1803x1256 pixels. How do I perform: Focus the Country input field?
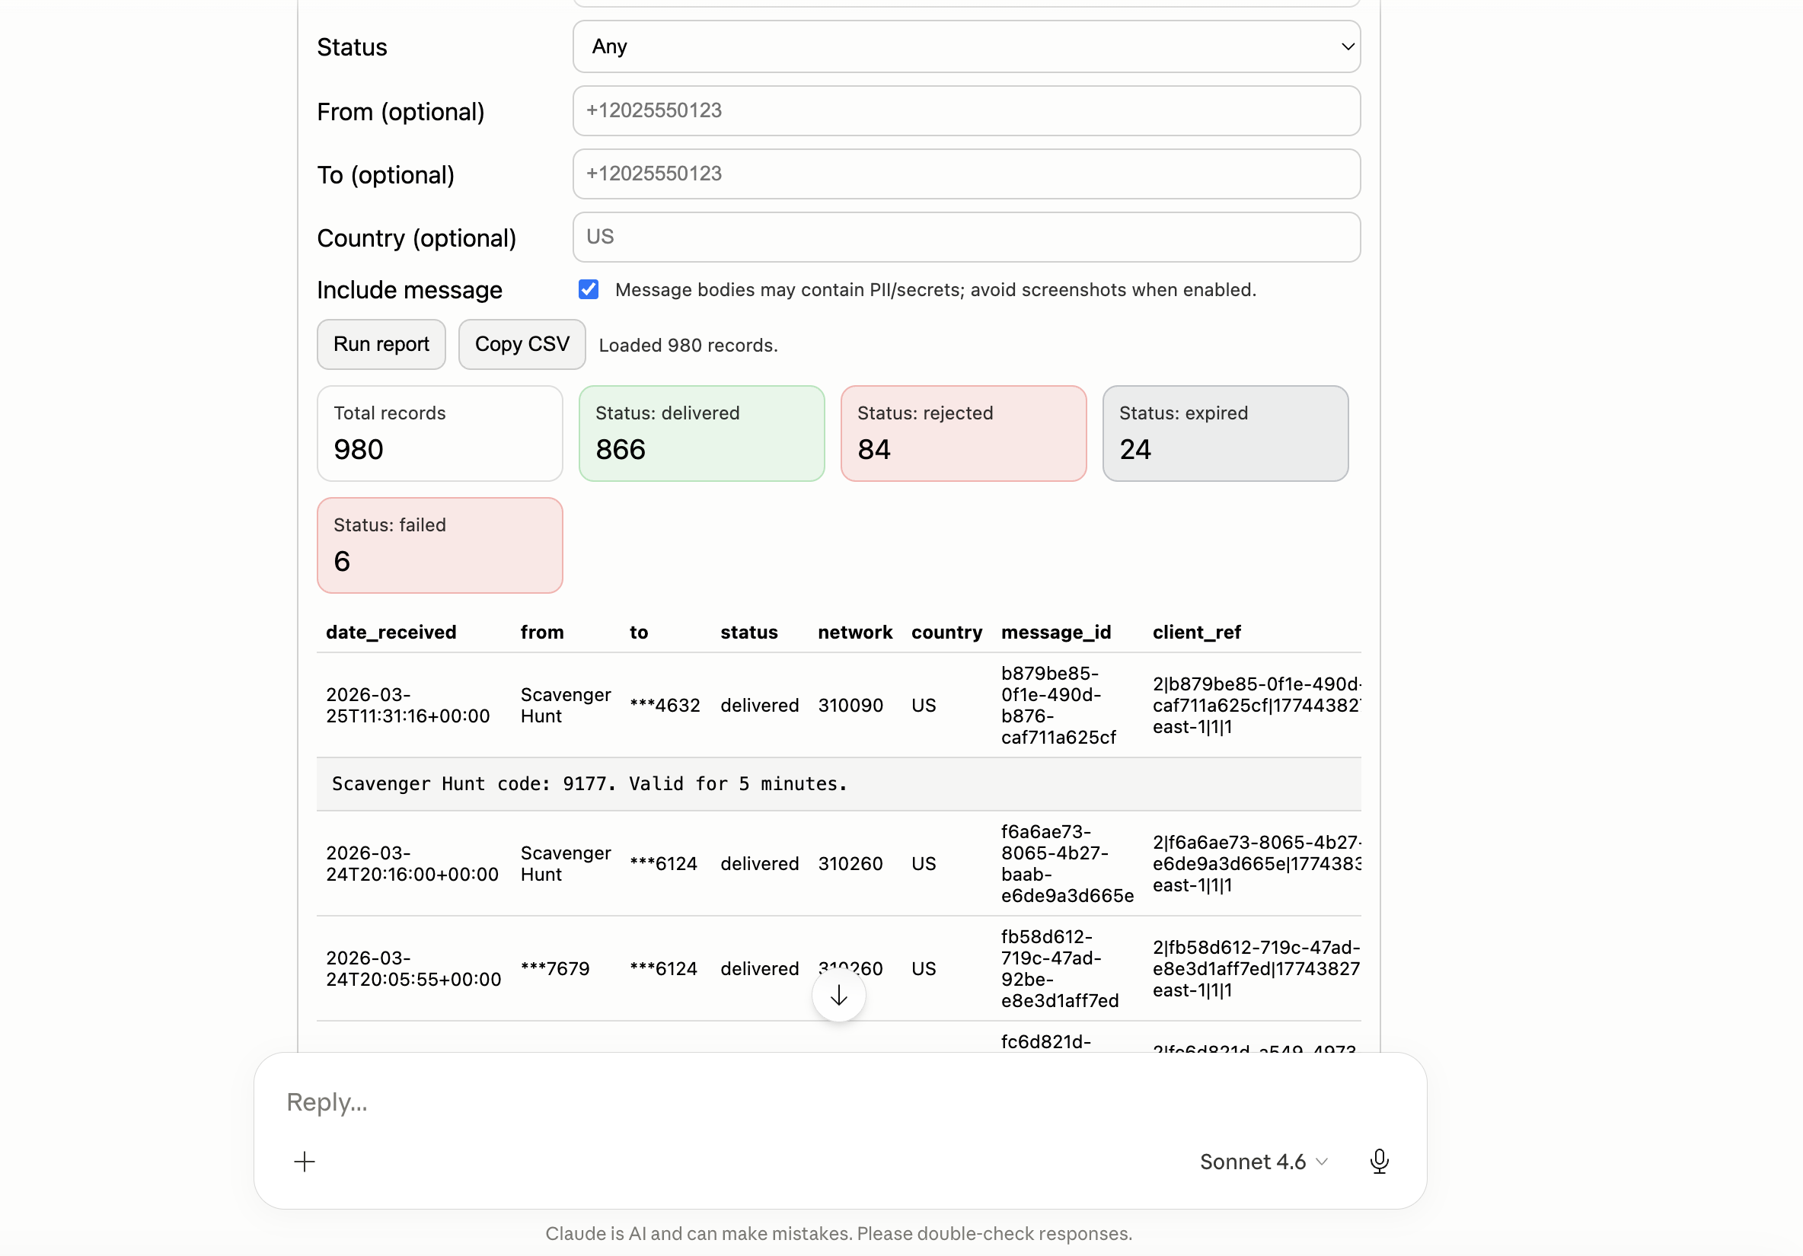(966, 237)
